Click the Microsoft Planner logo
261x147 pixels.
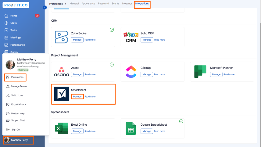coord(200,72)
